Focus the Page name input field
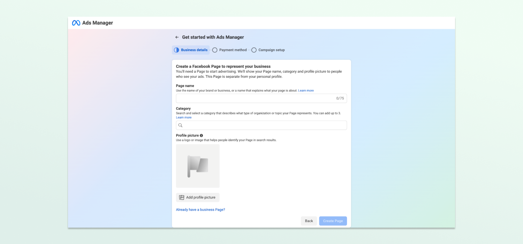This screenshot has width=523, height=244. coord(261,98)
